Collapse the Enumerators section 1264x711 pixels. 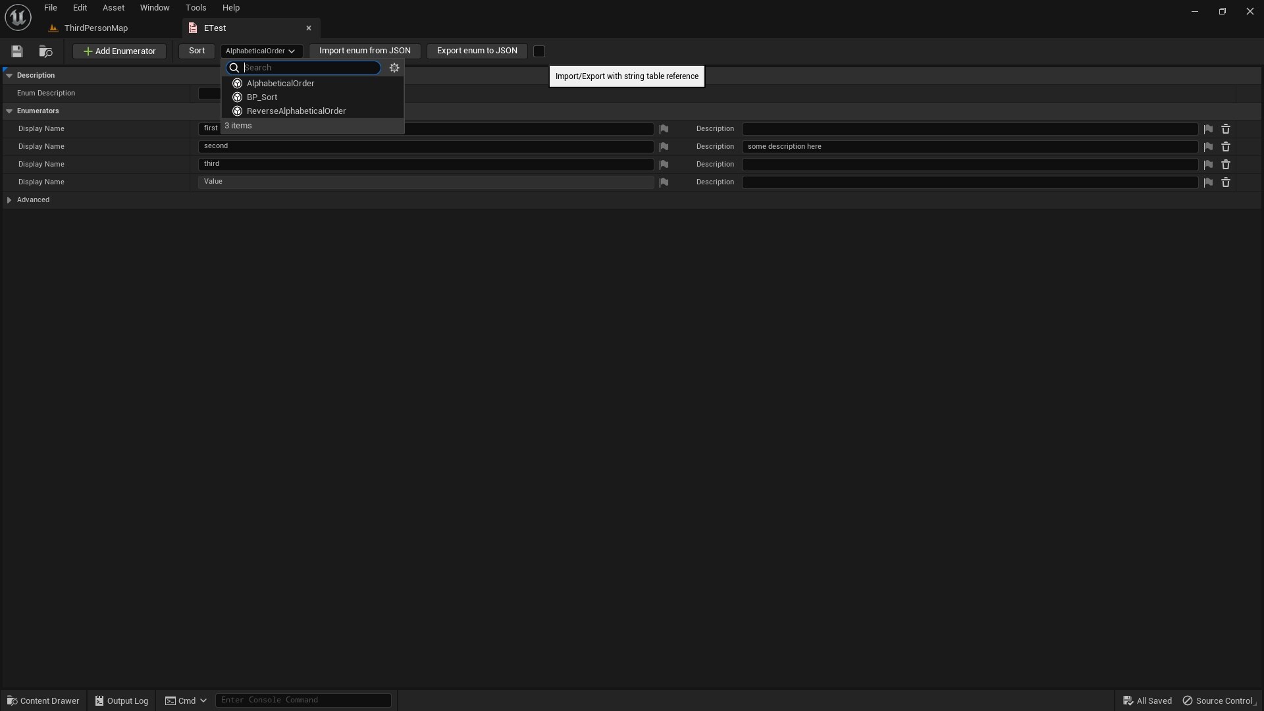coord(9,111)
